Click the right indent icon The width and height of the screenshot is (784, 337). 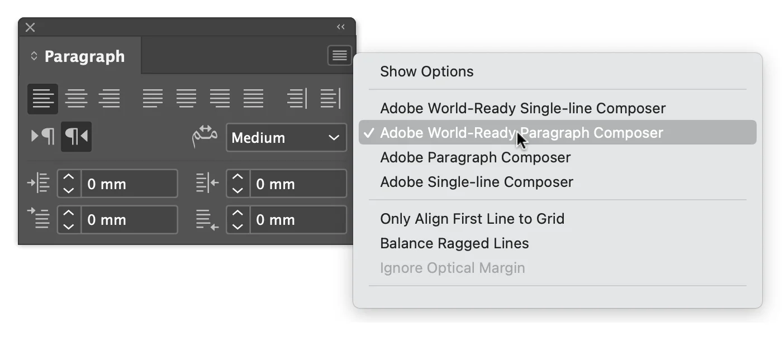coord(207,183)
